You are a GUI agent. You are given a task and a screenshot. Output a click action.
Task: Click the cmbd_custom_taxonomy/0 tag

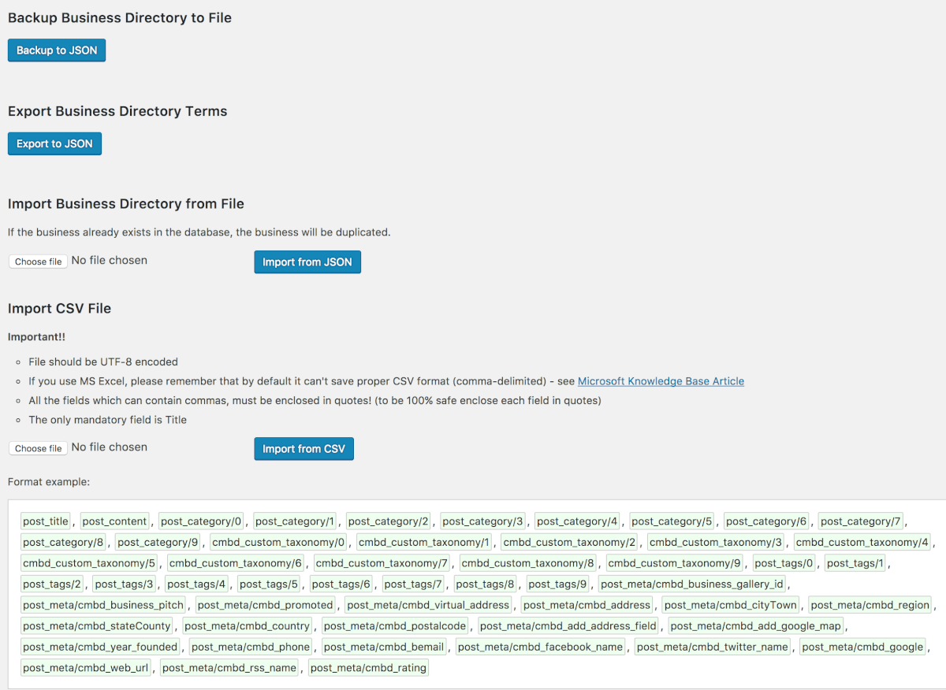(278, 542)
